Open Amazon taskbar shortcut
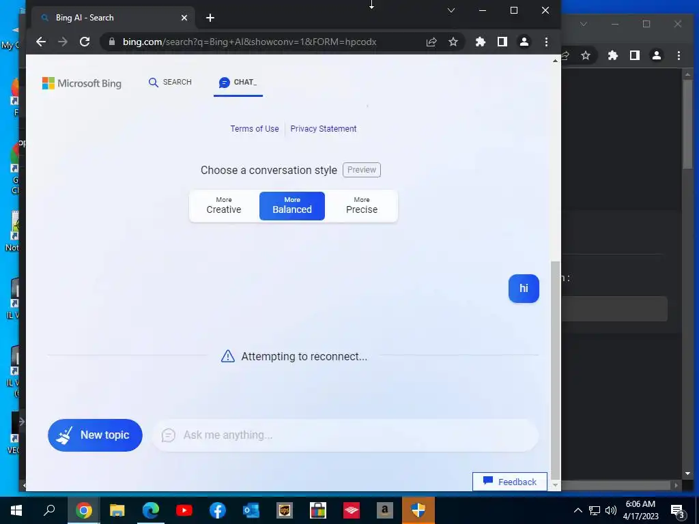 pos(385,510)
